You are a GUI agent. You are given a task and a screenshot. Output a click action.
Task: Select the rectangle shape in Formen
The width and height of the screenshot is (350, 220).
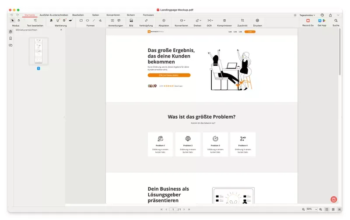click(x=81, y=21)
